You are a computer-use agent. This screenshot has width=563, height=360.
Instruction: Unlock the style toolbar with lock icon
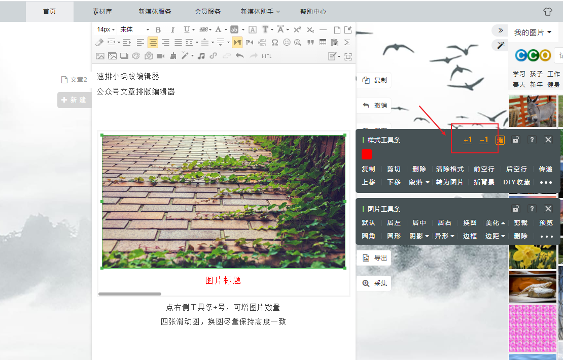click(516, 140)
